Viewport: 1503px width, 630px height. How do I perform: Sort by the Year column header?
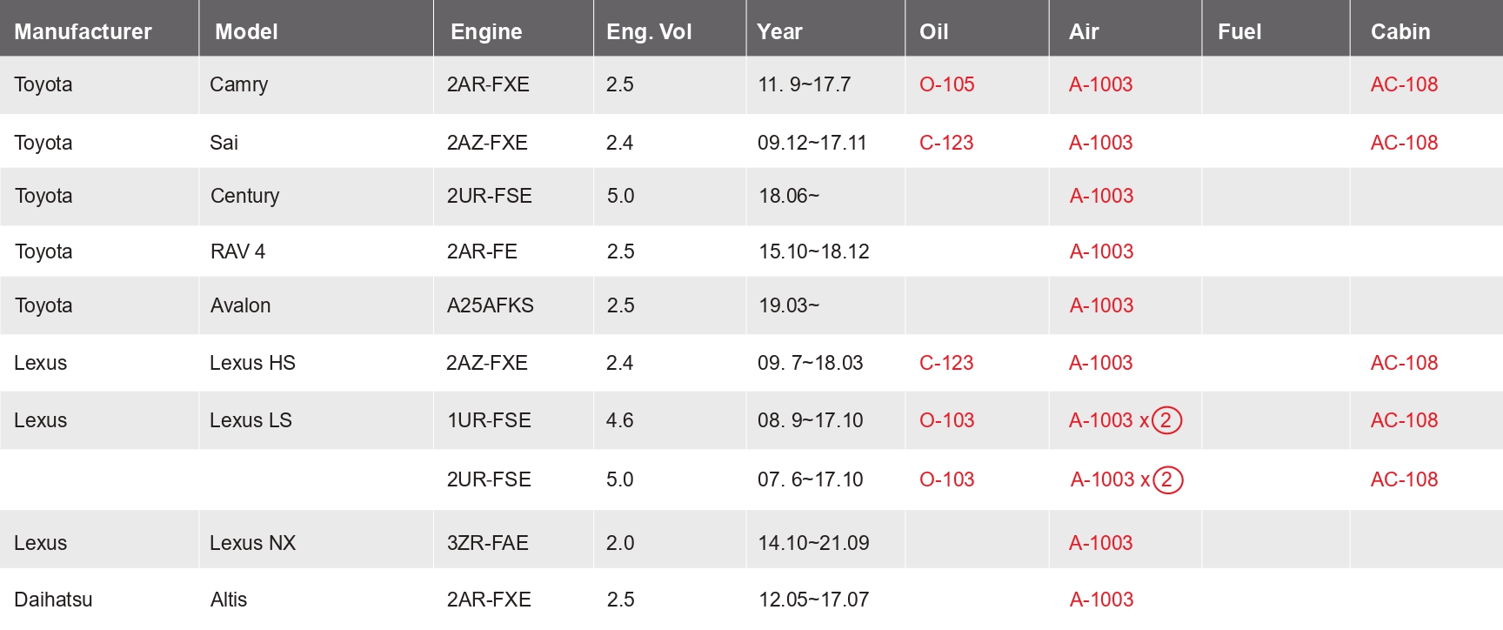click(779, 32)
